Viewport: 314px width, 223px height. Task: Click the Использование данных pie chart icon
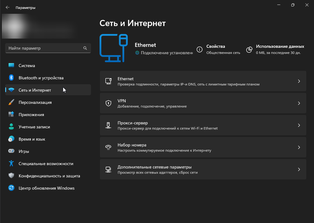(x=250, y=49)
